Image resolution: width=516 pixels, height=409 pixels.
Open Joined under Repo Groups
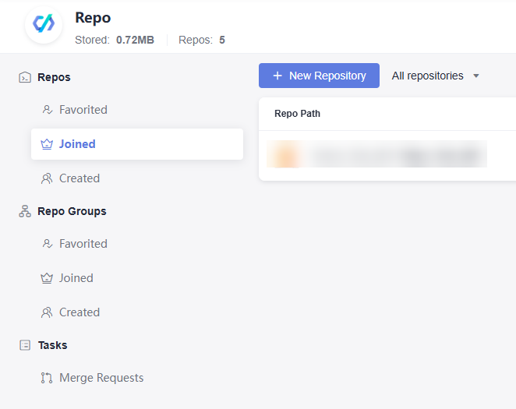tap(76, 278)
